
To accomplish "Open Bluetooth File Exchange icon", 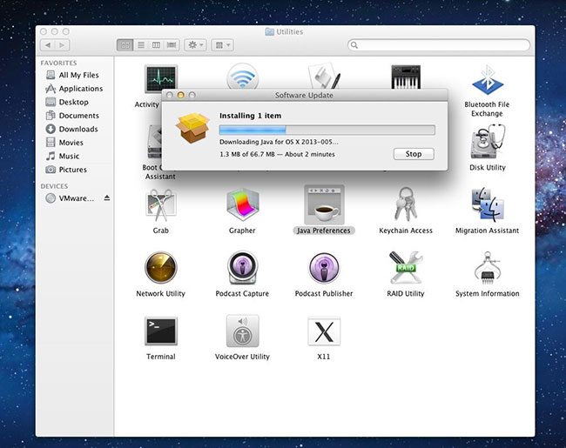I will tap(488, 80).
